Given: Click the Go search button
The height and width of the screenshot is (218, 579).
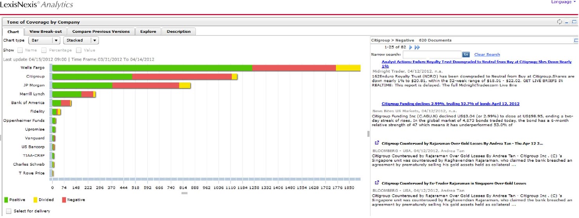Looking at the screenshot, I should (x=466, y=55).
